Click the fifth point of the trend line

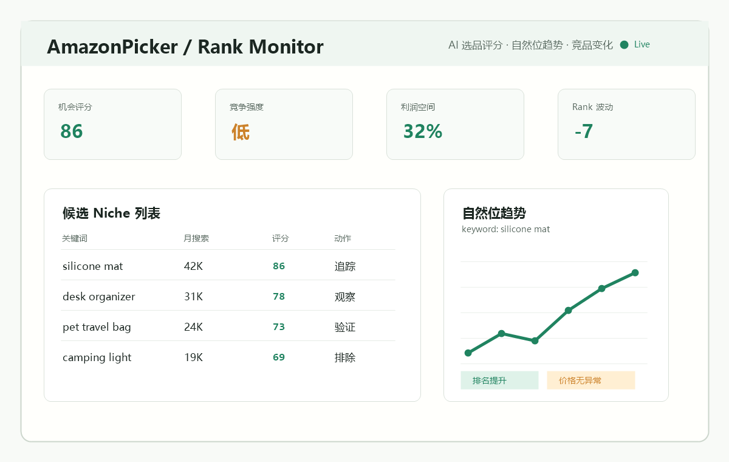601,288
